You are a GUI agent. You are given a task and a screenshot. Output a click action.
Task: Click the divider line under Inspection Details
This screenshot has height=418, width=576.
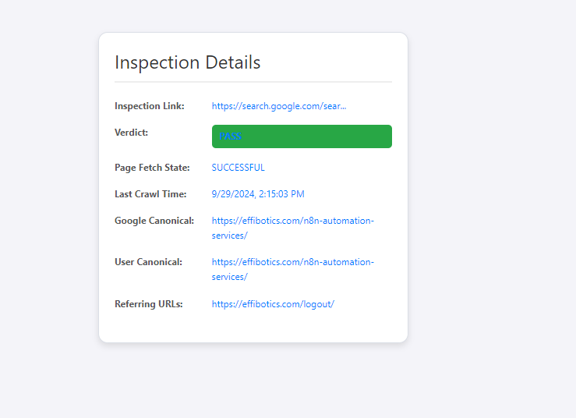tap(253, 82)
